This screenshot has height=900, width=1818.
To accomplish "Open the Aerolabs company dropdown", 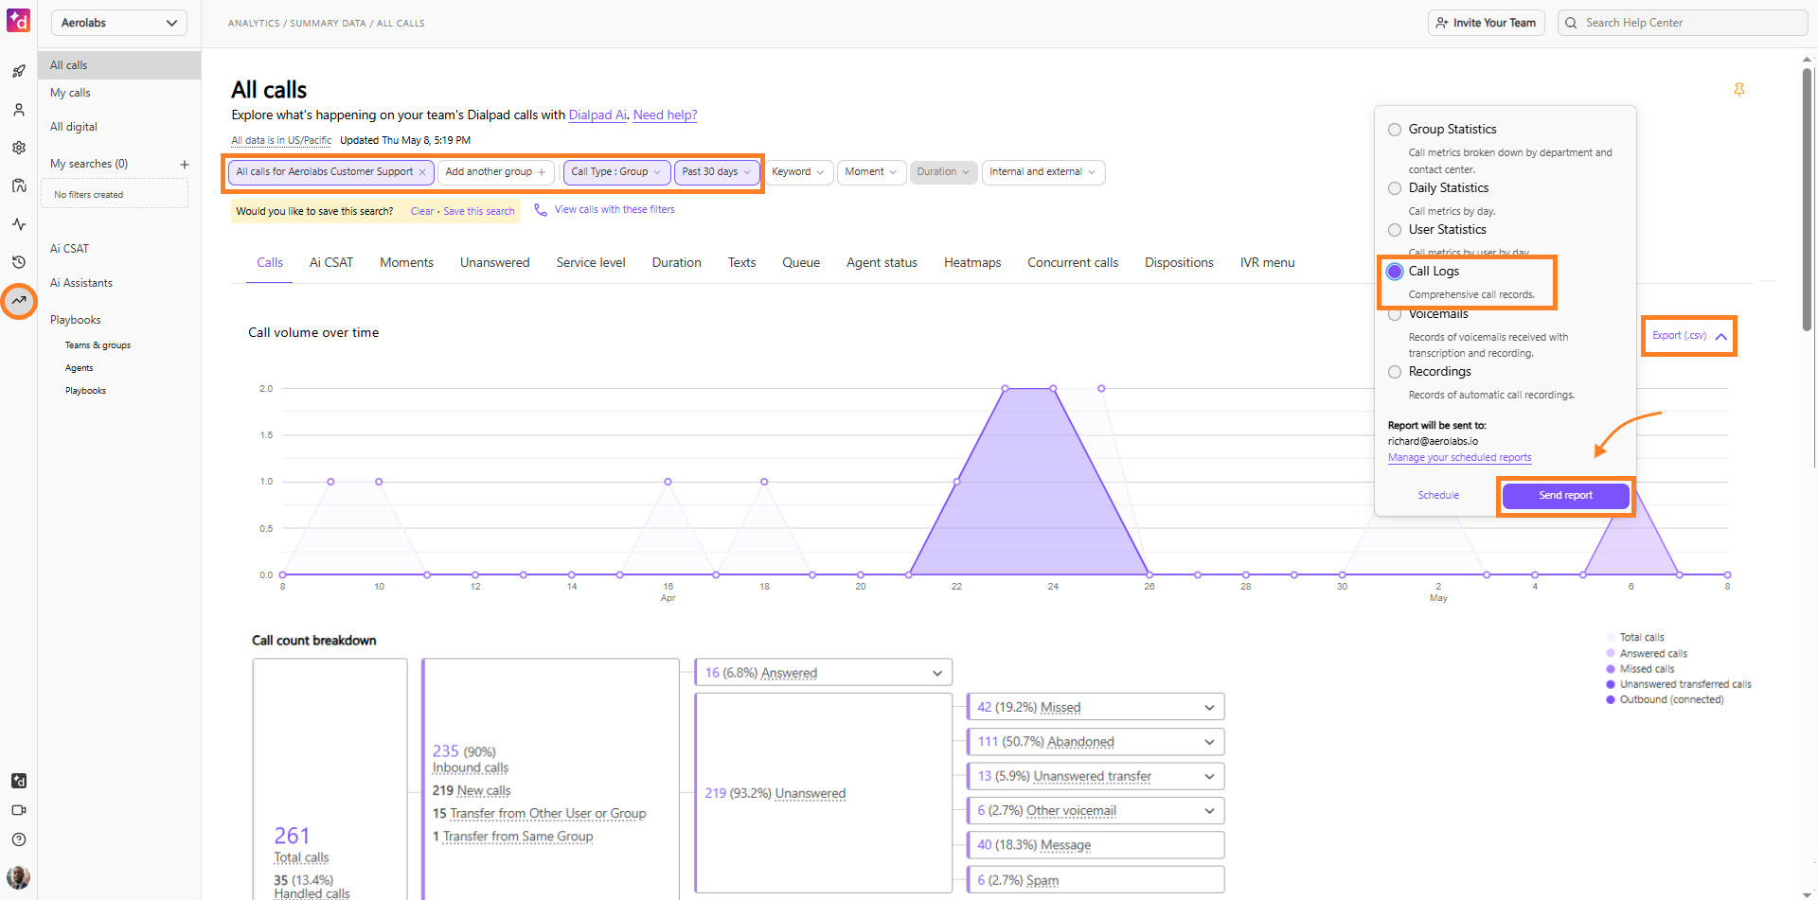I will point(119,23).
